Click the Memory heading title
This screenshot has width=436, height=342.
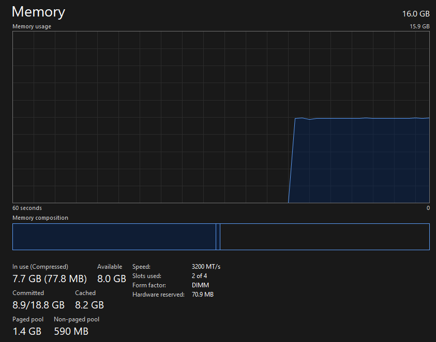[x=38, y=12]
